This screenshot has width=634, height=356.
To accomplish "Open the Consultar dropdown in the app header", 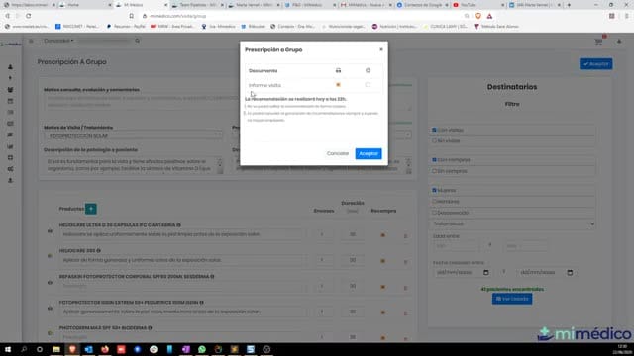I will [x=58, y=41].
